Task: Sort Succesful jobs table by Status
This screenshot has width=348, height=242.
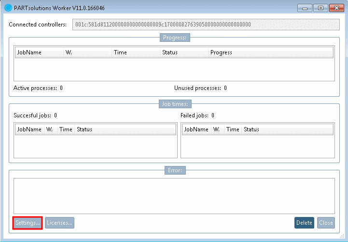Action: pos(125,129)
